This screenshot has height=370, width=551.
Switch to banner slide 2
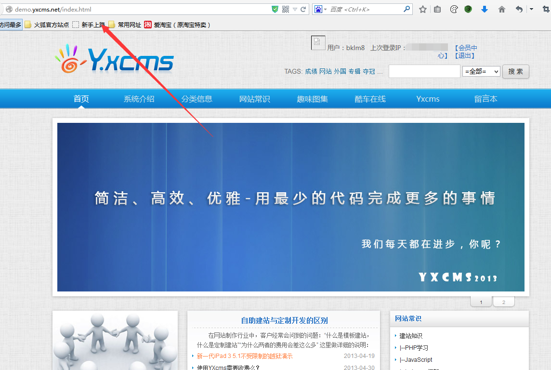[x=504, y=302]
